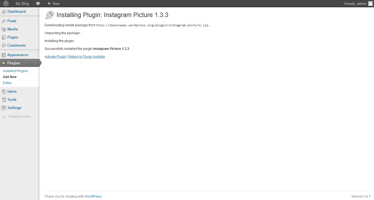Click the plus icon beside New
Screen dimensions: 374x200
49,4
